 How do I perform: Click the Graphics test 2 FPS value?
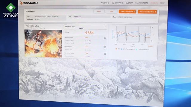click(x=88, y=43)
